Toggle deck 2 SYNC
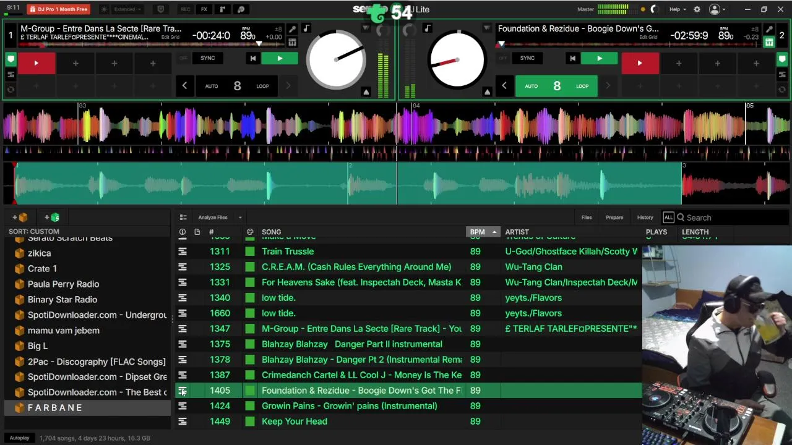The width and height of the screenshot is (792, 445). (x=527, y=58)
